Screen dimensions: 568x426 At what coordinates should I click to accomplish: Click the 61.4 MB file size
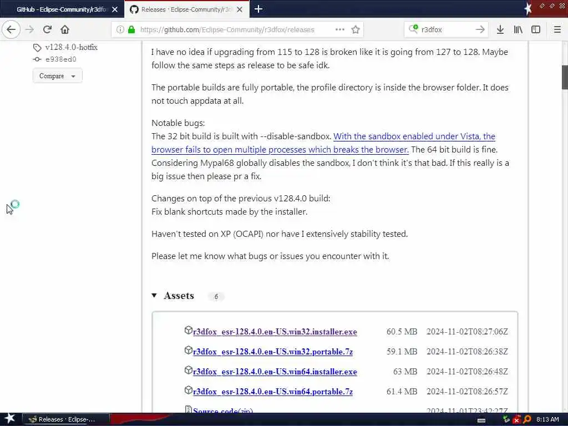[x=402, y=391]
